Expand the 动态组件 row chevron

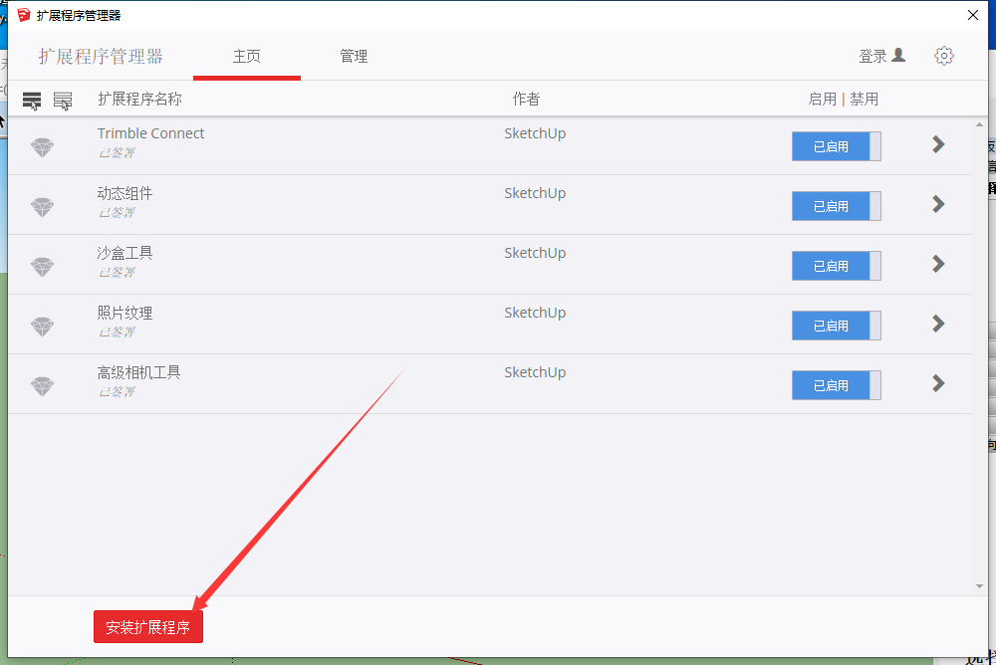pyautogui.click(x=938, y=204)
